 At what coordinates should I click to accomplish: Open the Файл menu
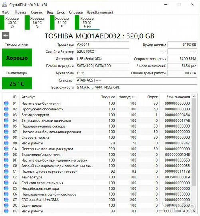pyautogui.click(x=6, y=12)
